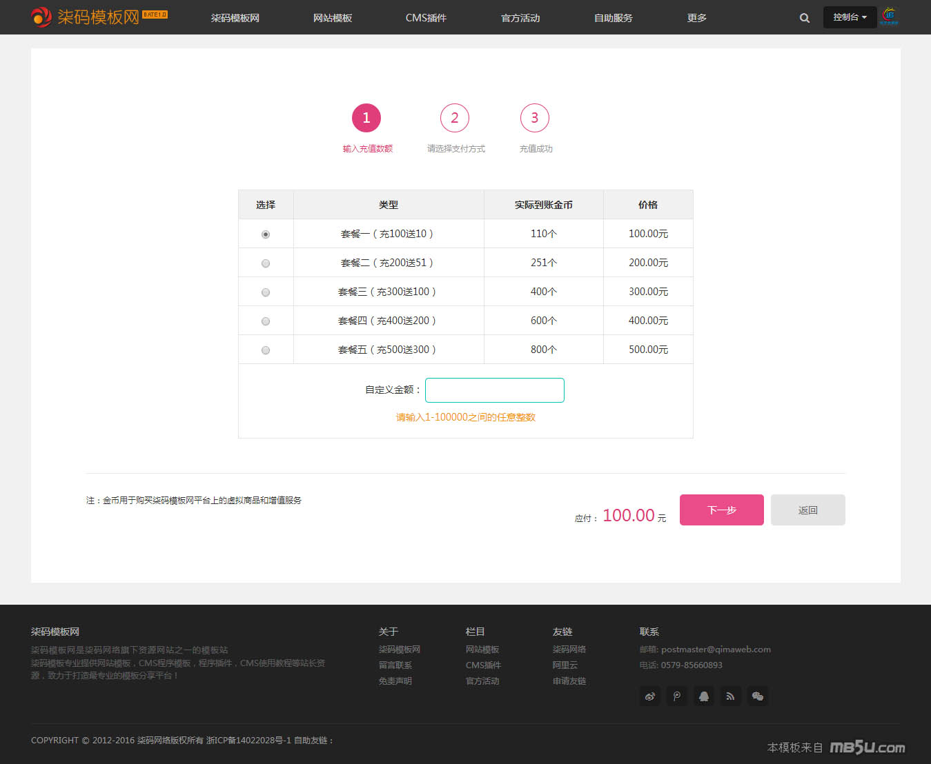The height and width of the screenshot is (764, 931).
Task: Click the QQ penguin icon
Action: [703, 696]
